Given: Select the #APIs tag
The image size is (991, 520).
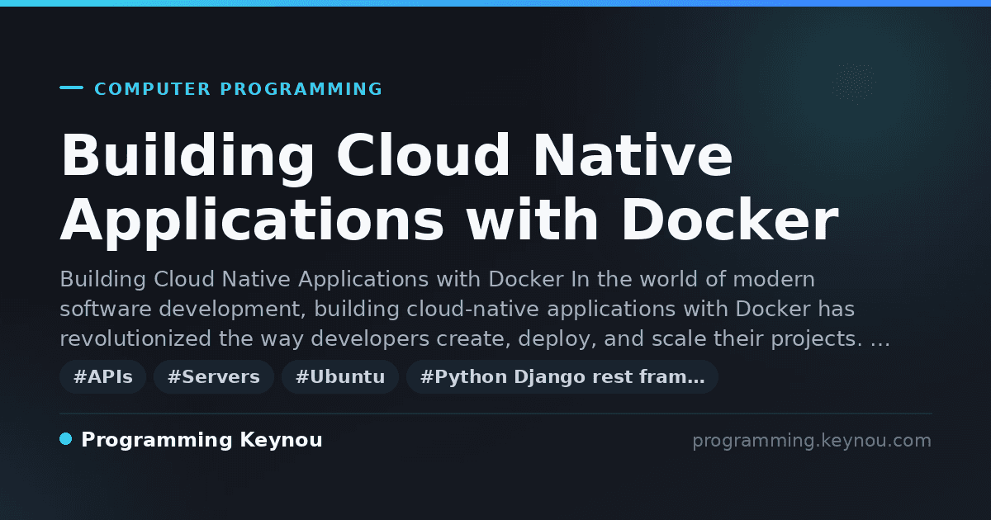Looking at the screenshot, I should click(102, 377).
